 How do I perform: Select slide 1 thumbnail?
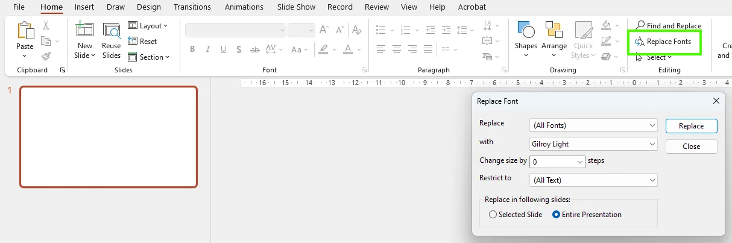[109, 137]
